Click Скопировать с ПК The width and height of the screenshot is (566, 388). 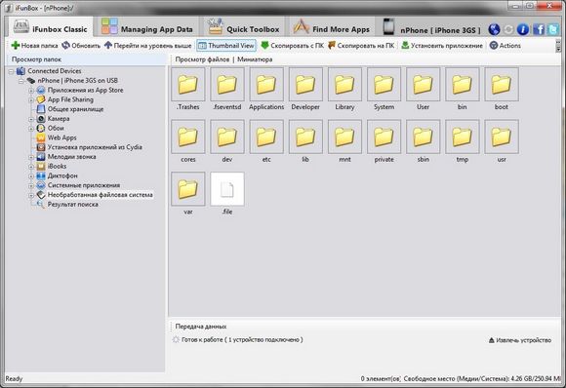(x=293, y=46)
